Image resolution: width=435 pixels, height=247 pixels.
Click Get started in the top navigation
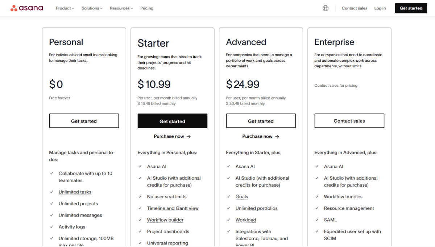[x=411, y=8]
